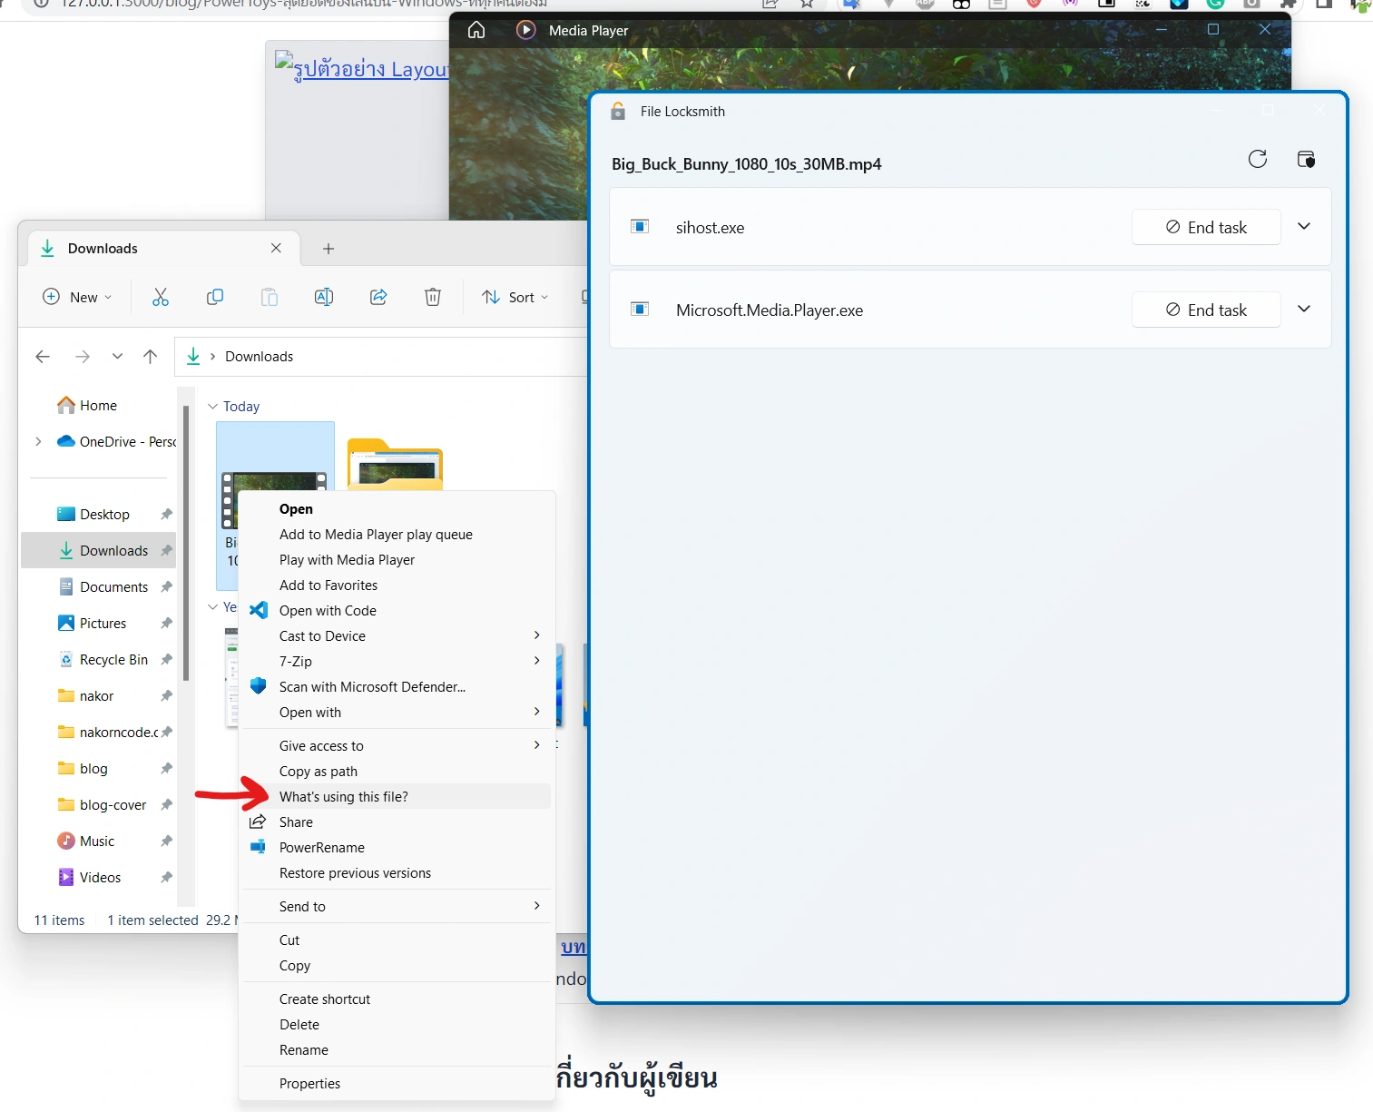Click the Delete trash icon in Explorer toolbar
This screenshot has height=1112, width=1373.
[x=433, y=297]
